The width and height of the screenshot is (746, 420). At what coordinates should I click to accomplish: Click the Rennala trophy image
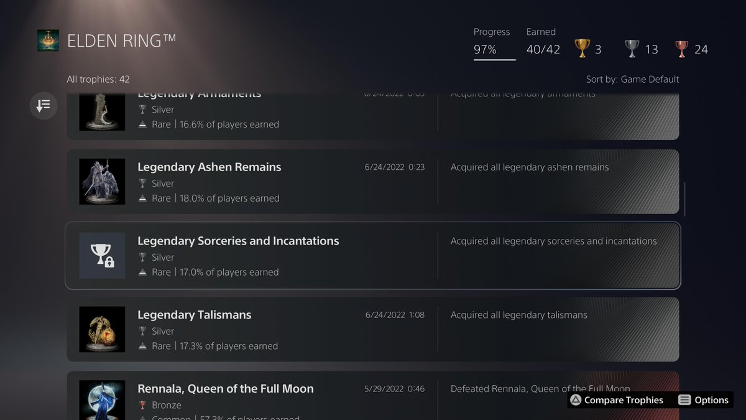coord(102,399)
